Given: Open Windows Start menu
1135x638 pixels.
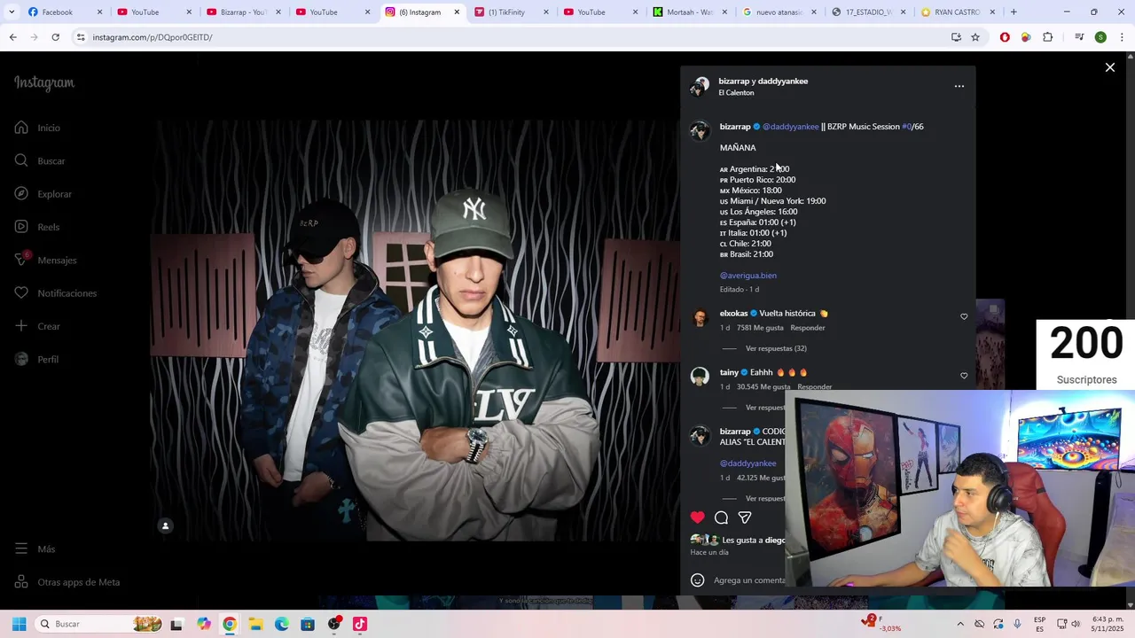Looking at the screenshot, I should pyautogui.click(x=19, y=624).
